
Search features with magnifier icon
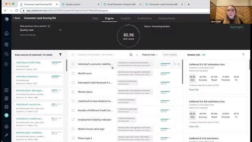(x=131, y=55)
